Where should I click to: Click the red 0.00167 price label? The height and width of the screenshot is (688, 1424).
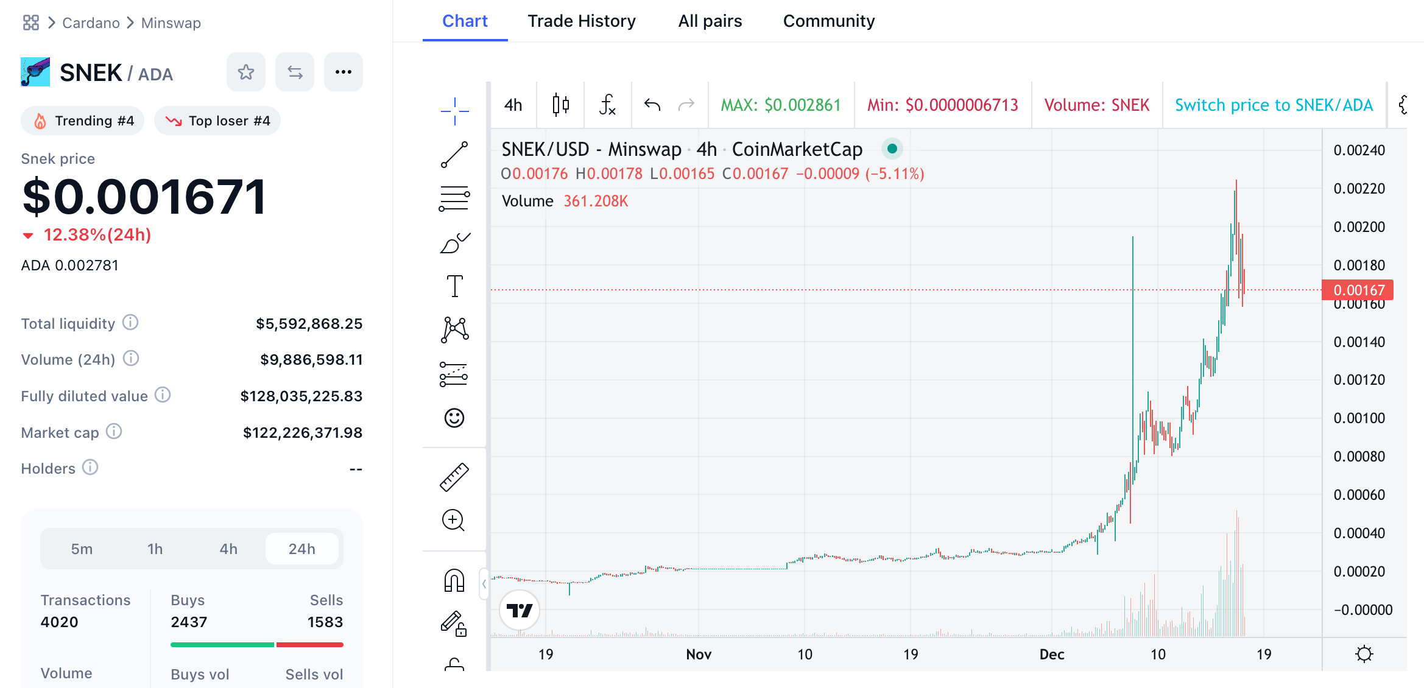coord(1358,290)
